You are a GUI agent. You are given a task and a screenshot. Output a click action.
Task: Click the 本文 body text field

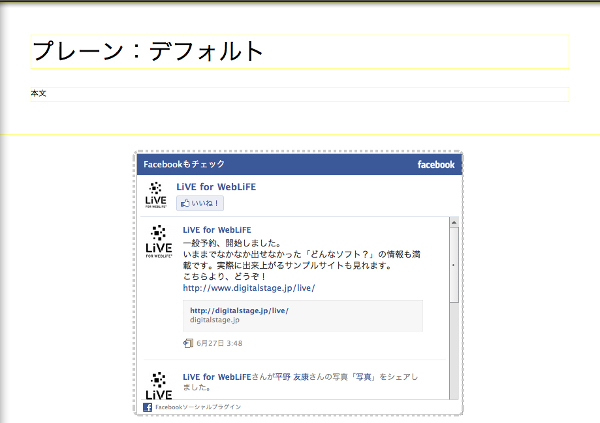[300, 95]
